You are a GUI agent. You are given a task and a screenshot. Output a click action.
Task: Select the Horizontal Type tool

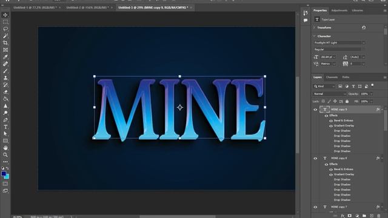[5, 127]
